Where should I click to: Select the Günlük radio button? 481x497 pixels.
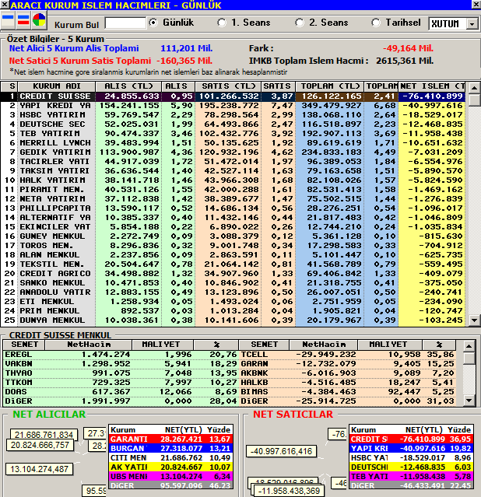coord(154,23)
